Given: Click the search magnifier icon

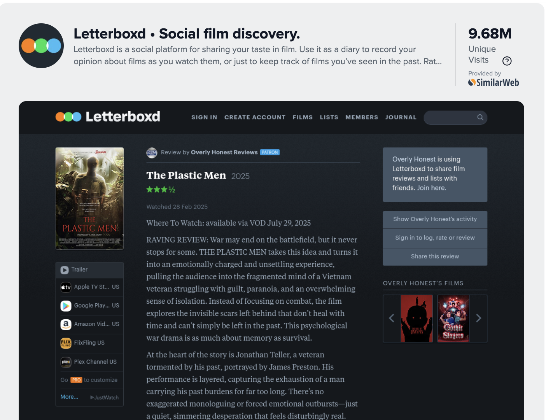Looking at the screenshot, I should pyautogui.click(x=480, y=117).
